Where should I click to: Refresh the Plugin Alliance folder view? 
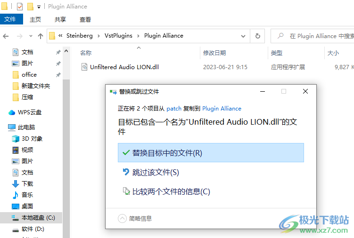tap(257, 36)
